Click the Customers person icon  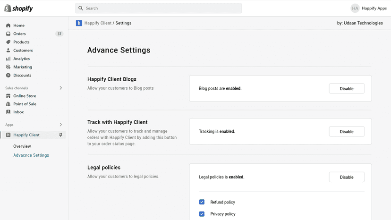click(x=8, y=51)
